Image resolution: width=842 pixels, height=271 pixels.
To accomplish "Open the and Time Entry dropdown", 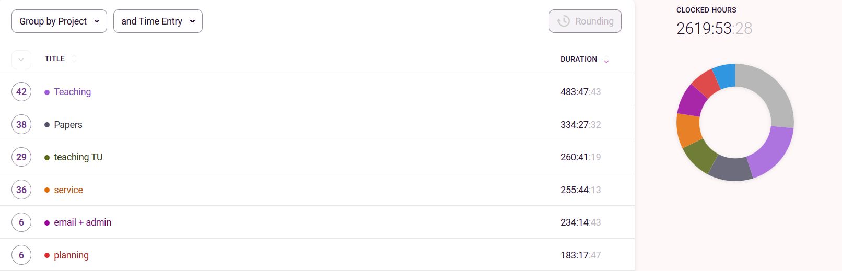I will [x=158, y=21].
